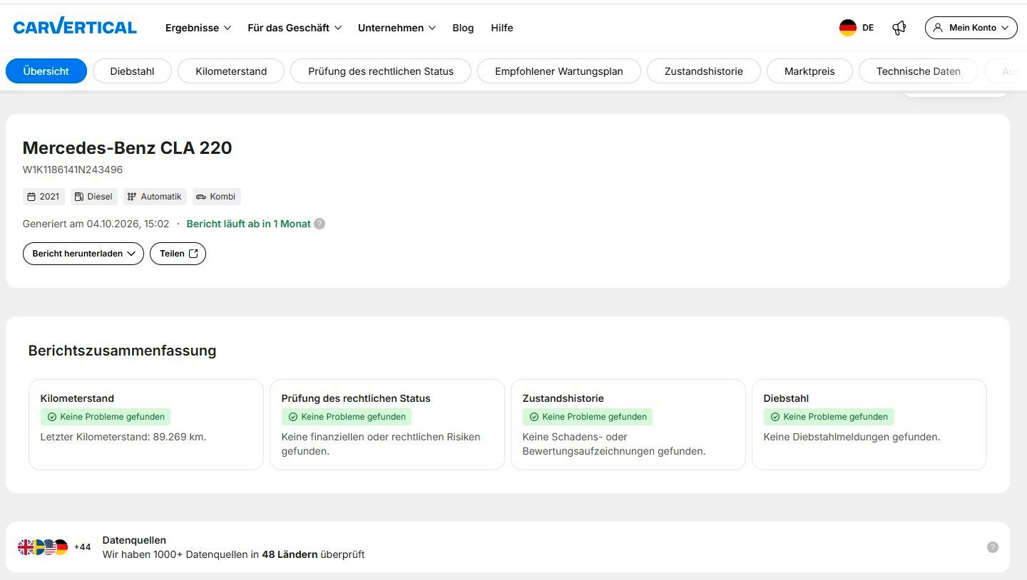This screenshot has height=580, width=1027.
Task: Open the Blog page
Action: [463, 28]
